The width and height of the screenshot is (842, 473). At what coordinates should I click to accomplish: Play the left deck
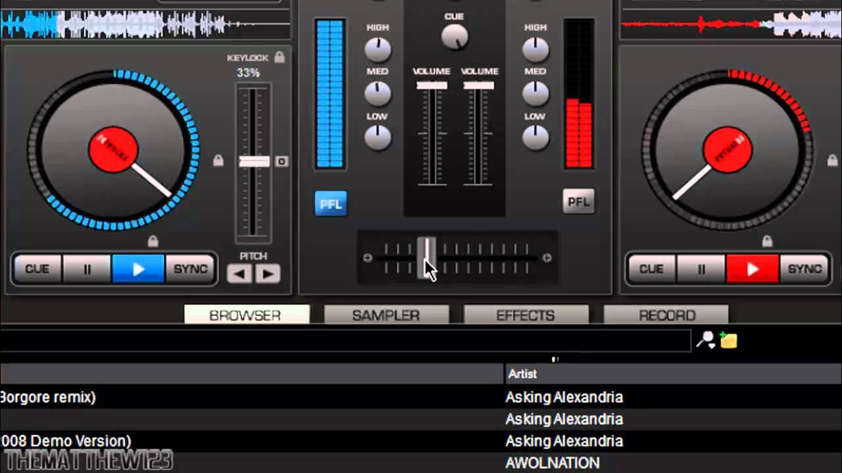tap(138, 269)
